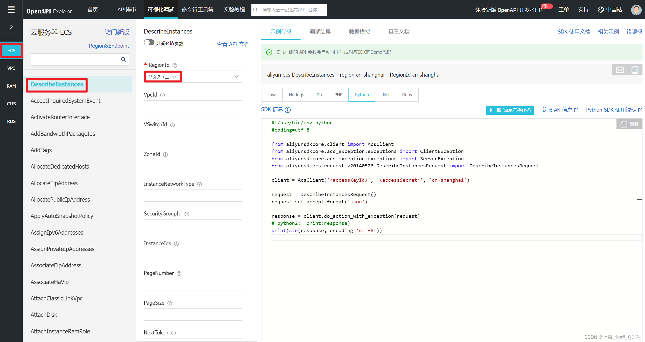Click the InstanceIds help question icon
The width and height of the screenshot is (645, 342).
176,244
